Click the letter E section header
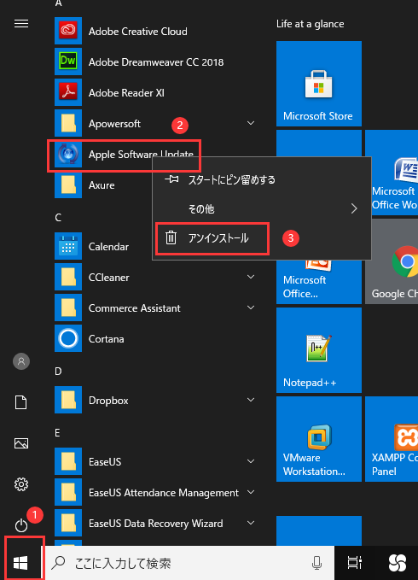The height and width of the screenshot is (580, 418). [x=57, y=433]
